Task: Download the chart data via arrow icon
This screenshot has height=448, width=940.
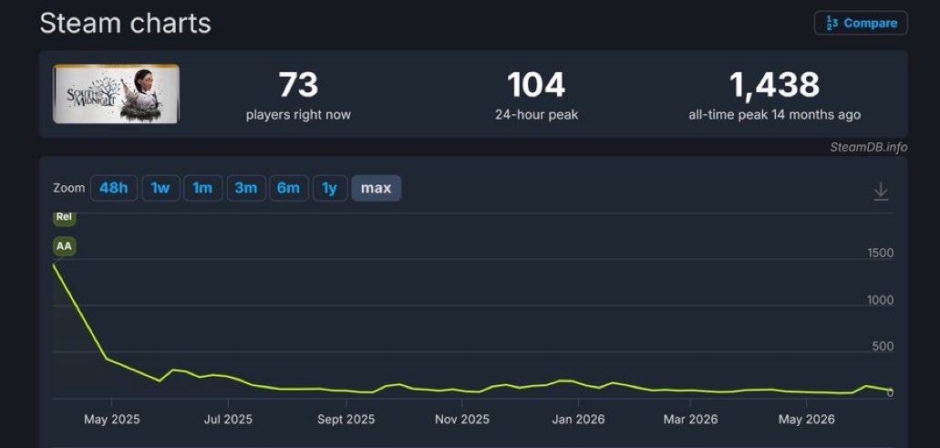Action: 881,192
